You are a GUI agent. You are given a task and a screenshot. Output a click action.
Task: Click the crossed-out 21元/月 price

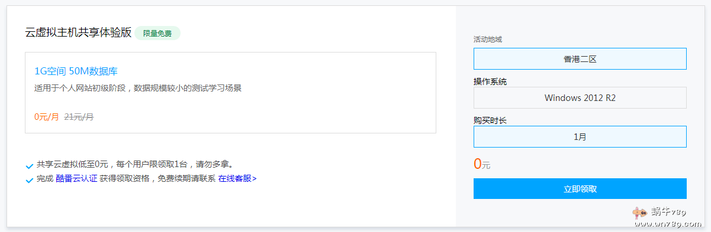pyautogui.click(x=79, y=117)
